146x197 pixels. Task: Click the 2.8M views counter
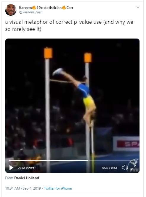pos(26,168)
